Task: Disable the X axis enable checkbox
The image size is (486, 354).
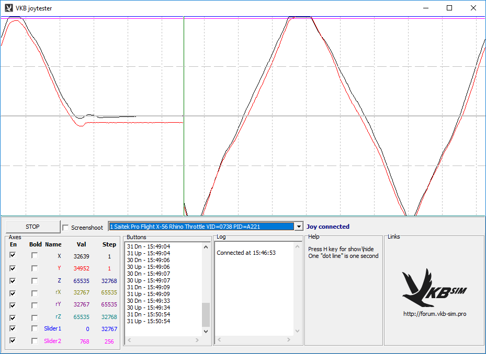Action: click(13, 256)
